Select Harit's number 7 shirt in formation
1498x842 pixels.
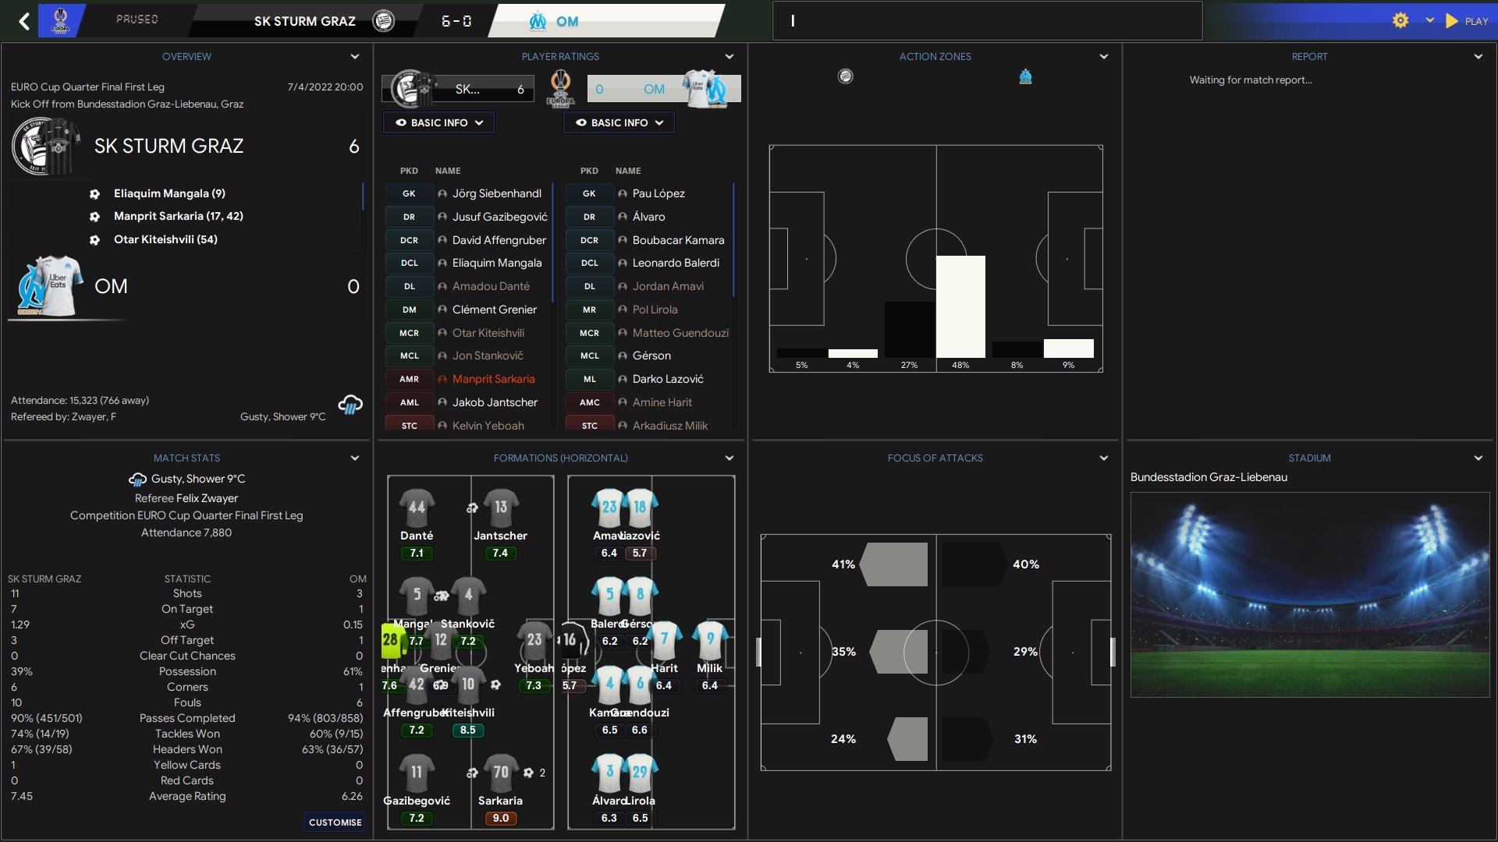click(x=665, y=639)
